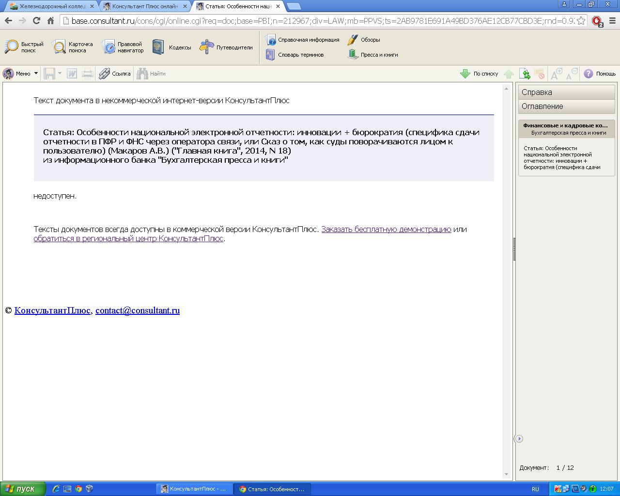
Task: Open Путеводители guides
Action: [226, 47]
